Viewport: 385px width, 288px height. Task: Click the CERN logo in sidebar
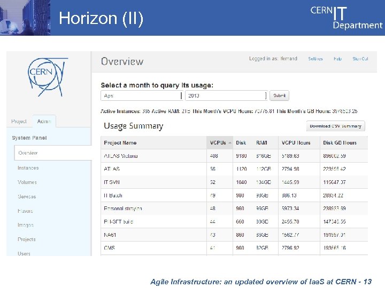[x=48, y=77]
